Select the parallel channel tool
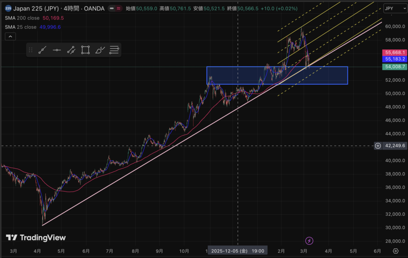Image resolution: width=408 pixels, height=258 pixels. 71,50
